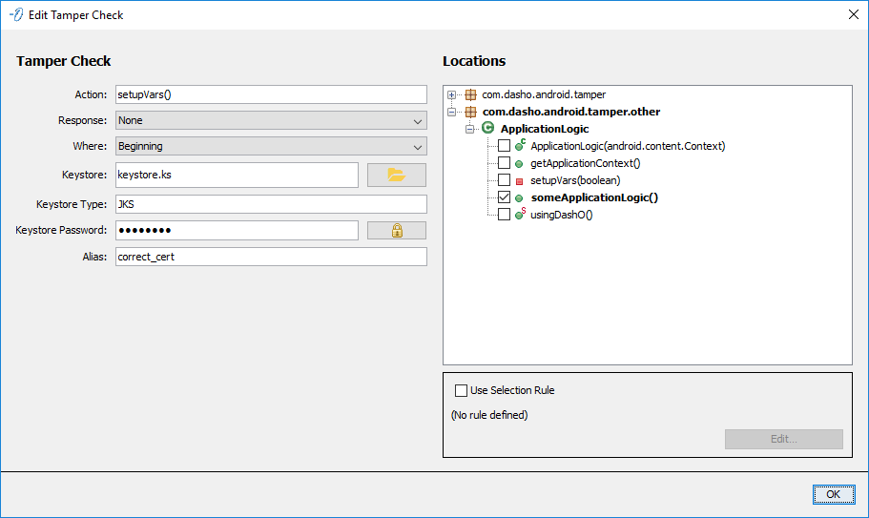The width and height of the screenshot is (869, 518).
Task: Open the Where dropdown
Action: click(x=270, y=147)
